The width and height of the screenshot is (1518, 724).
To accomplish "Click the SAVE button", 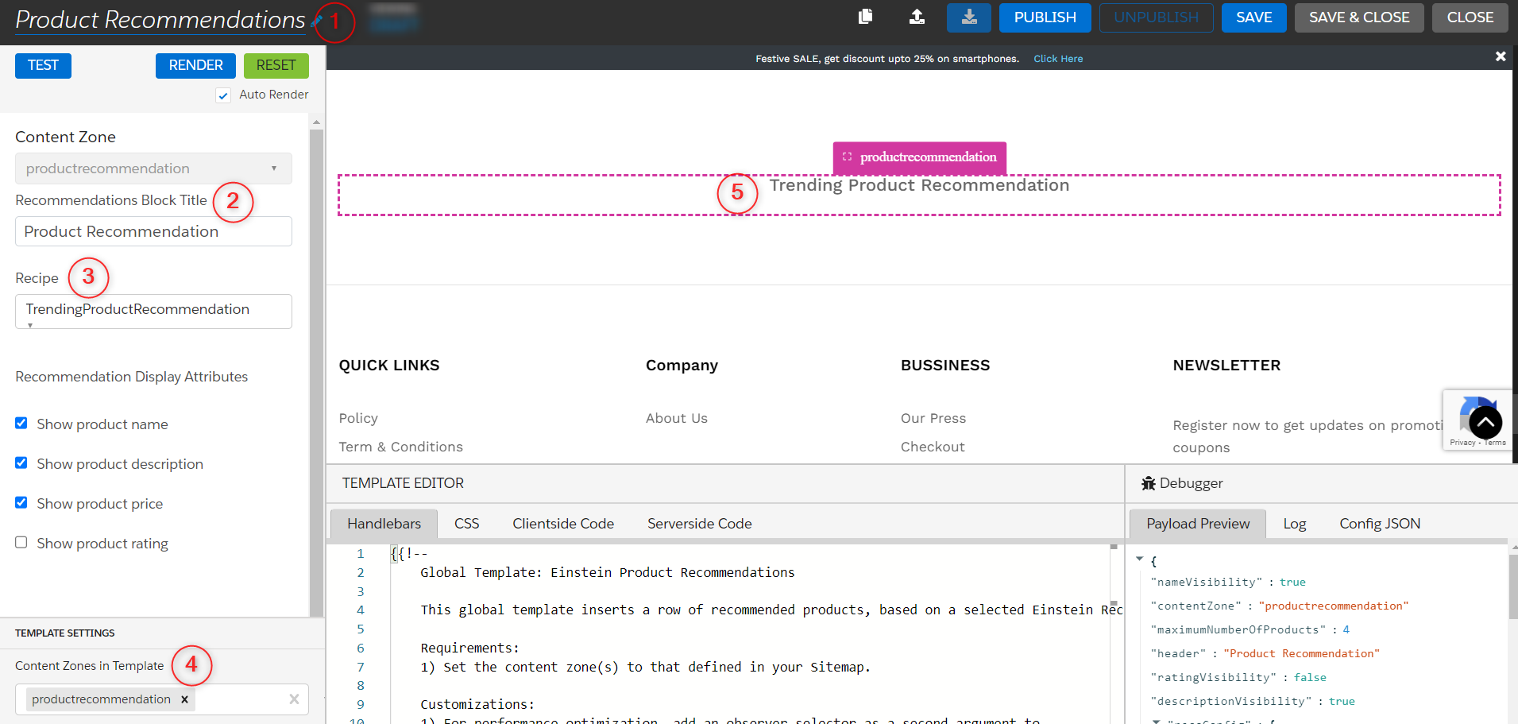I will point(1253,17).
